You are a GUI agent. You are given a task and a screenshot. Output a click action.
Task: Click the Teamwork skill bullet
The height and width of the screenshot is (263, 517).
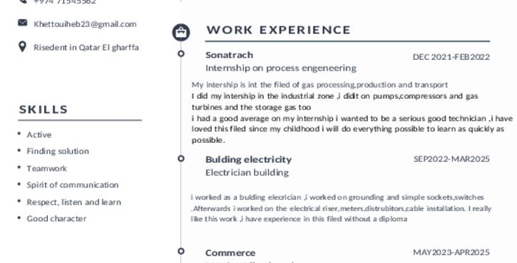[46, 168]
